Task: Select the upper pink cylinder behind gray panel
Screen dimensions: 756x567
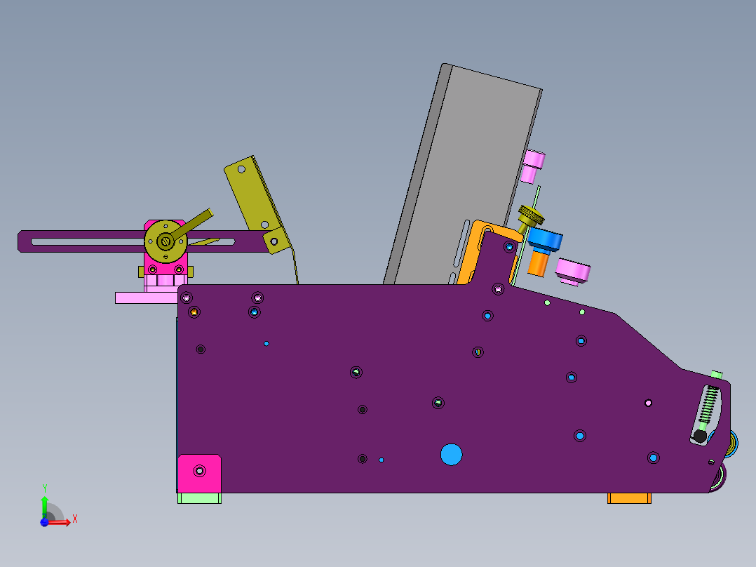Action: coord(534,165)
